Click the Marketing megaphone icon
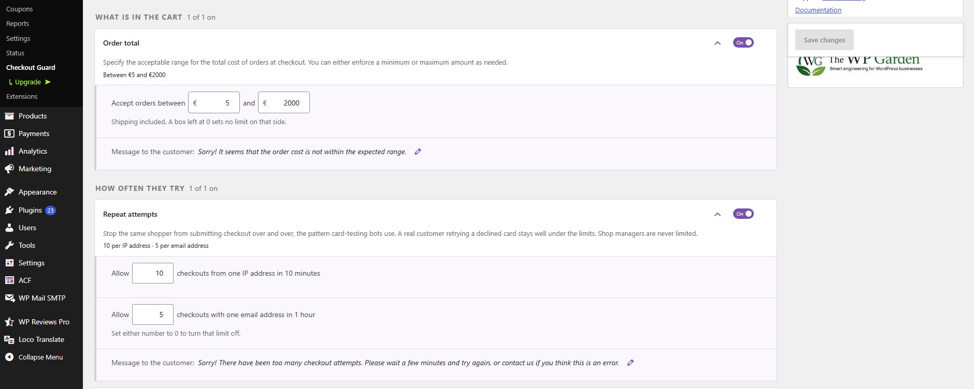 pos(9,169)
